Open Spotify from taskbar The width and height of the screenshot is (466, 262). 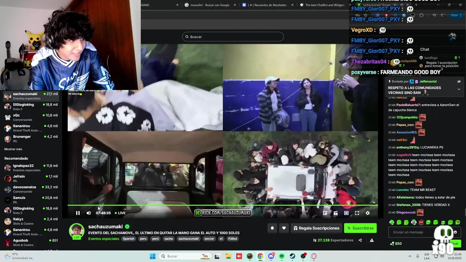282,256
